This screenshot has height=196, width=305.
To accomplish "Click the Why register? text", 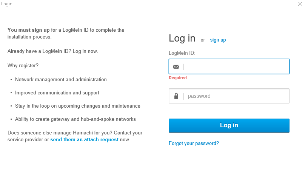I will [x=23, y=66].
